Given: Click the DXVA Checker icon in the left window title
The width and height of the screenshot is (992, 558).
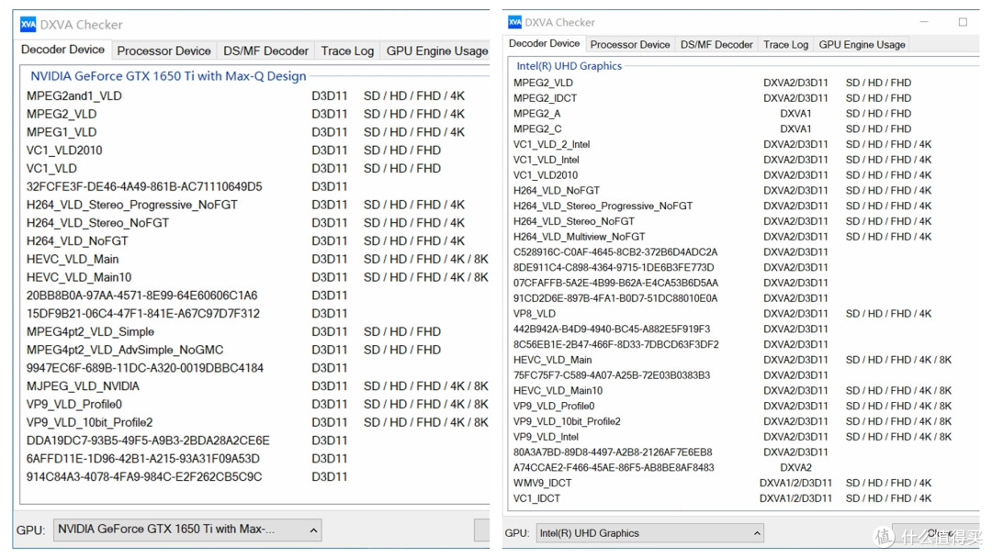Looking at the screenshot, I should coord(28,25).
